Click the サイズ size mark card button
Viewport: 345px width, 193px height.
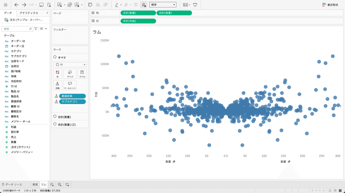pyautogui.click(x=70, y=74)
